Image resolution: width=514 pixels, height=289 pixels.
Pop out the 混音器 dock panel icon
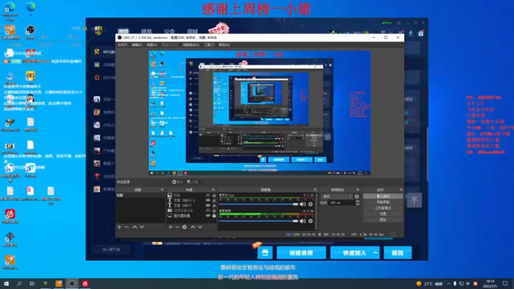point(315,189)
